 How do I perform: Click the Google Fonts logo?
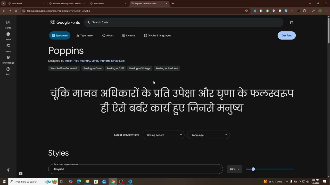pos(65,22)
